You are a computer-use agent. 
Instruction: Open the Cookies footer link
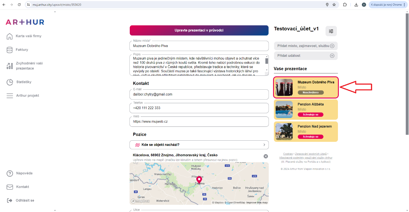[288, 154]
